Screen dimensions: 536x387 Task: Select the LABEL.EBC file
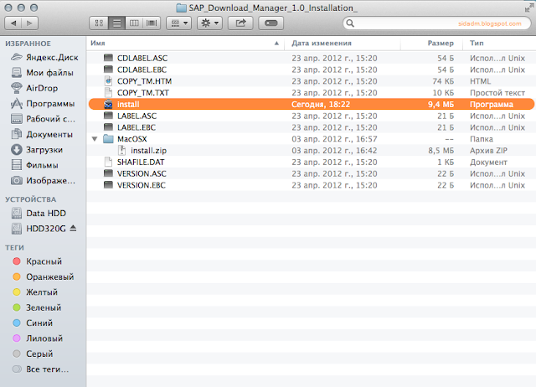pyautogui.click(x=311, y=127)
